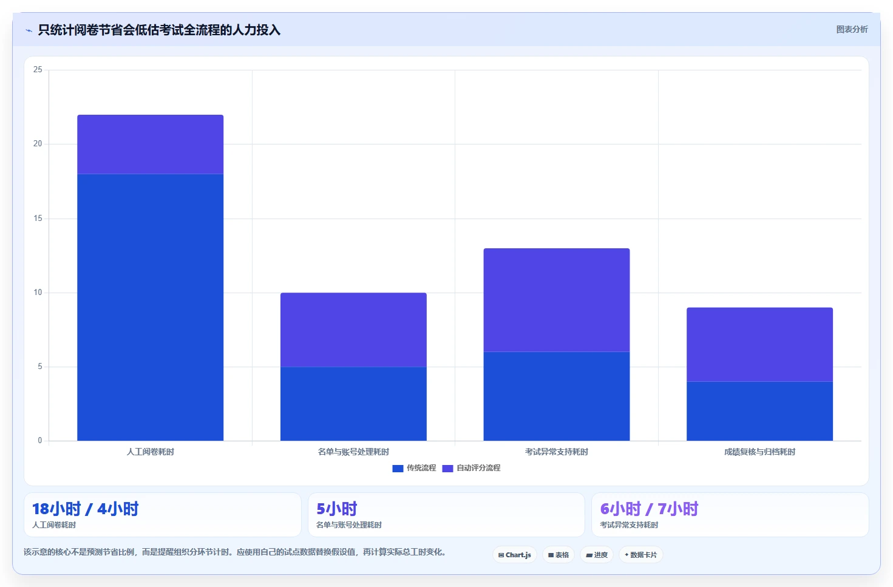The height and width of the screenshot is (587, 893).
Task: Select the 进度 chip
Action: click(x=597, y=555)
